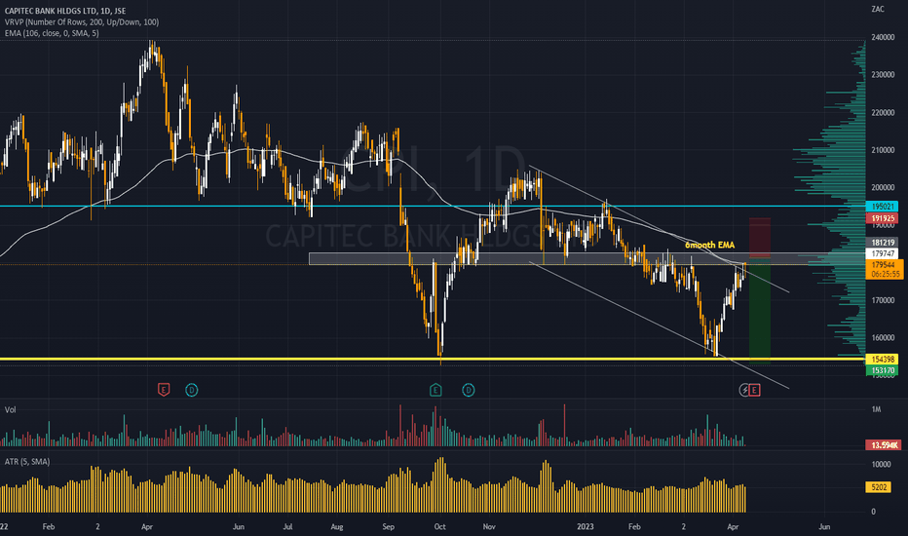Screen dimensions: 908x536
Task: Click the cyan 195021 price label
Action: pyautogui.click(x=883, y=207)
